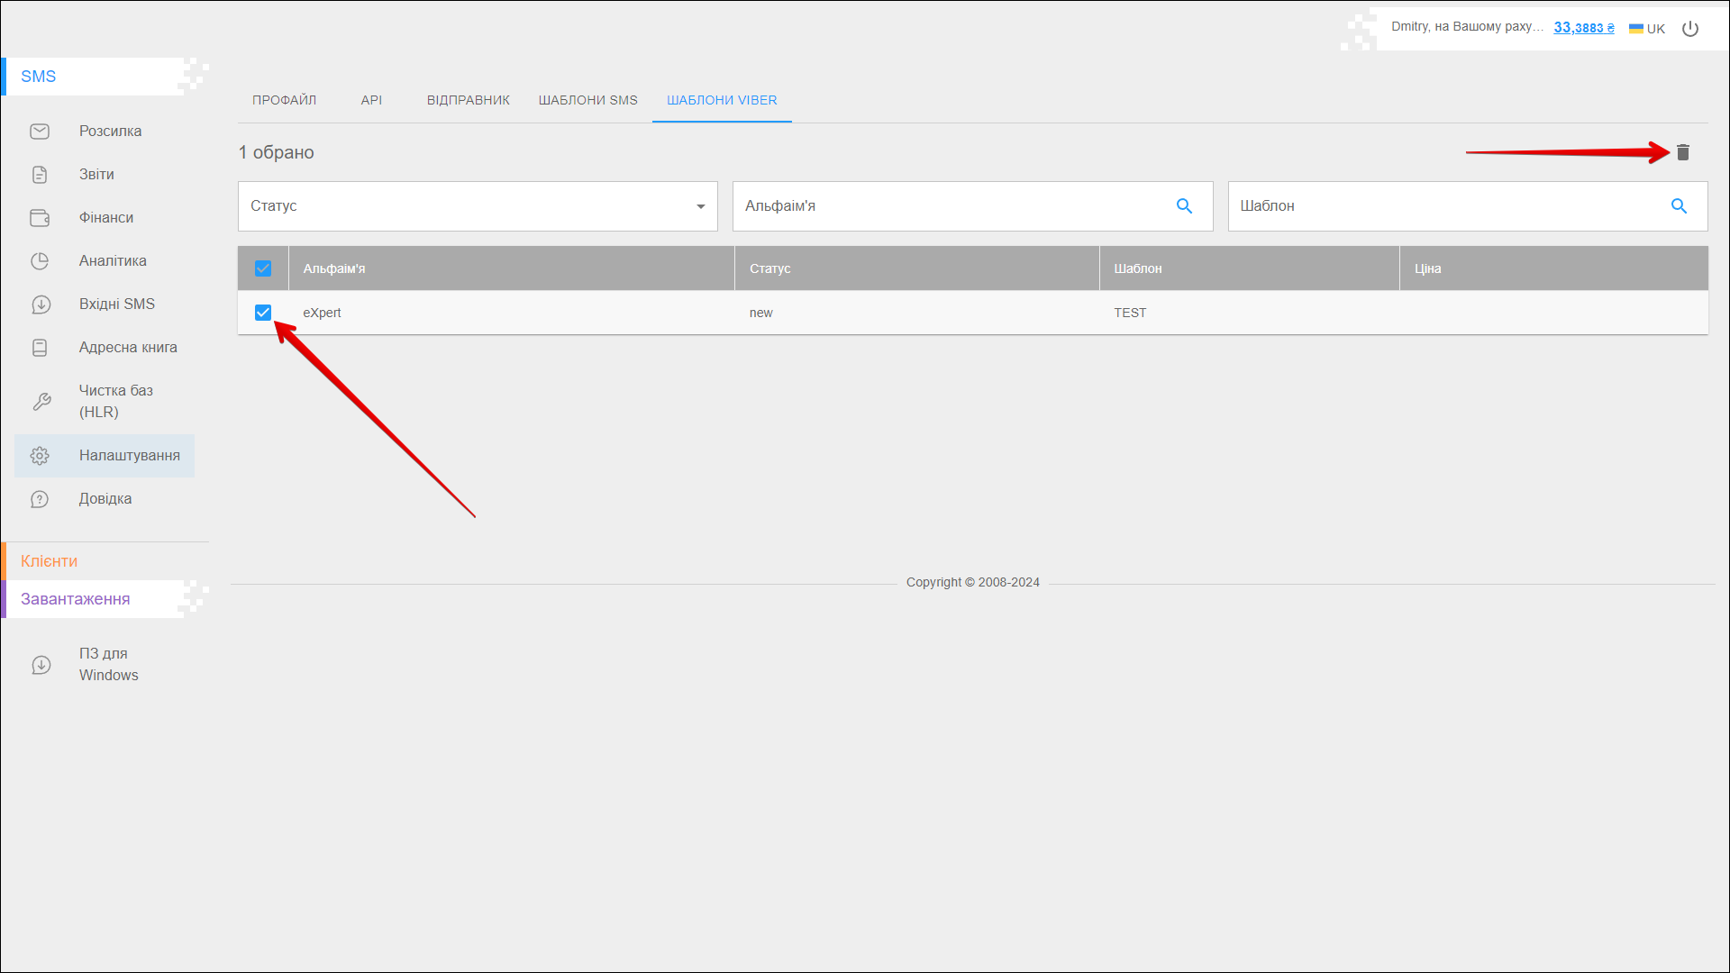Open ПЗ для Windows download item
Screen dimensions: 1730x973
pyautogui.click(x=108, y=665)
